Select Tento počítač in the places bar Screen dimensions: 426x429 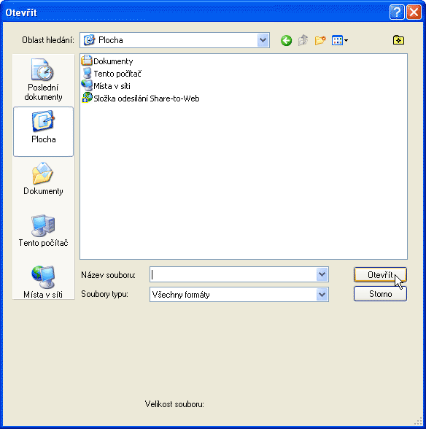coord(43,231)
